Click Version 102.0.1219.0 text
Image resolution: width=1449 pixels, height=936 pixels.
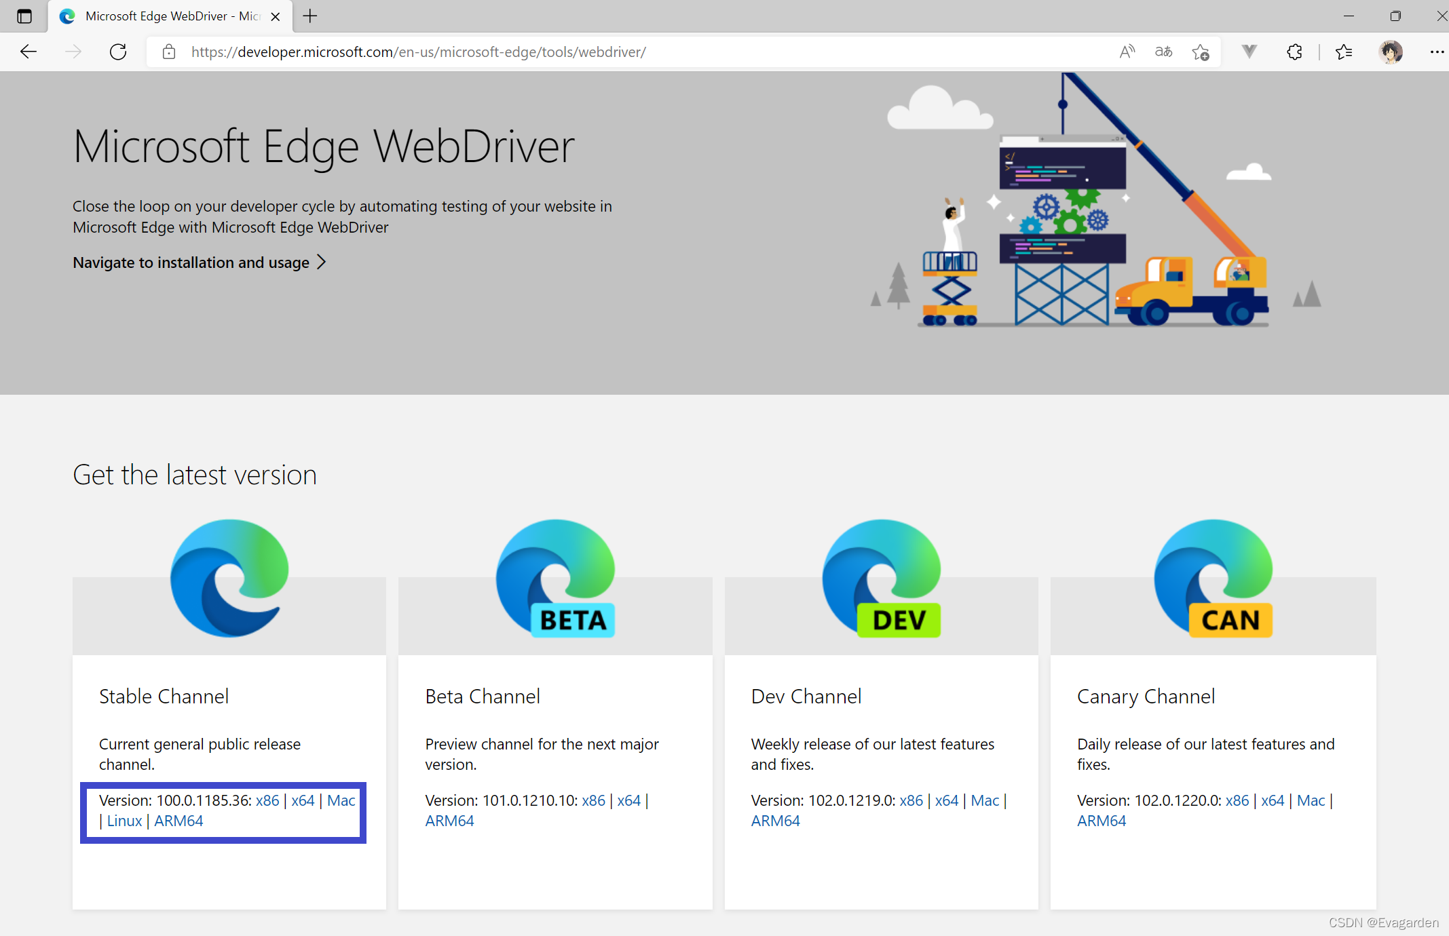coord(823,800)
